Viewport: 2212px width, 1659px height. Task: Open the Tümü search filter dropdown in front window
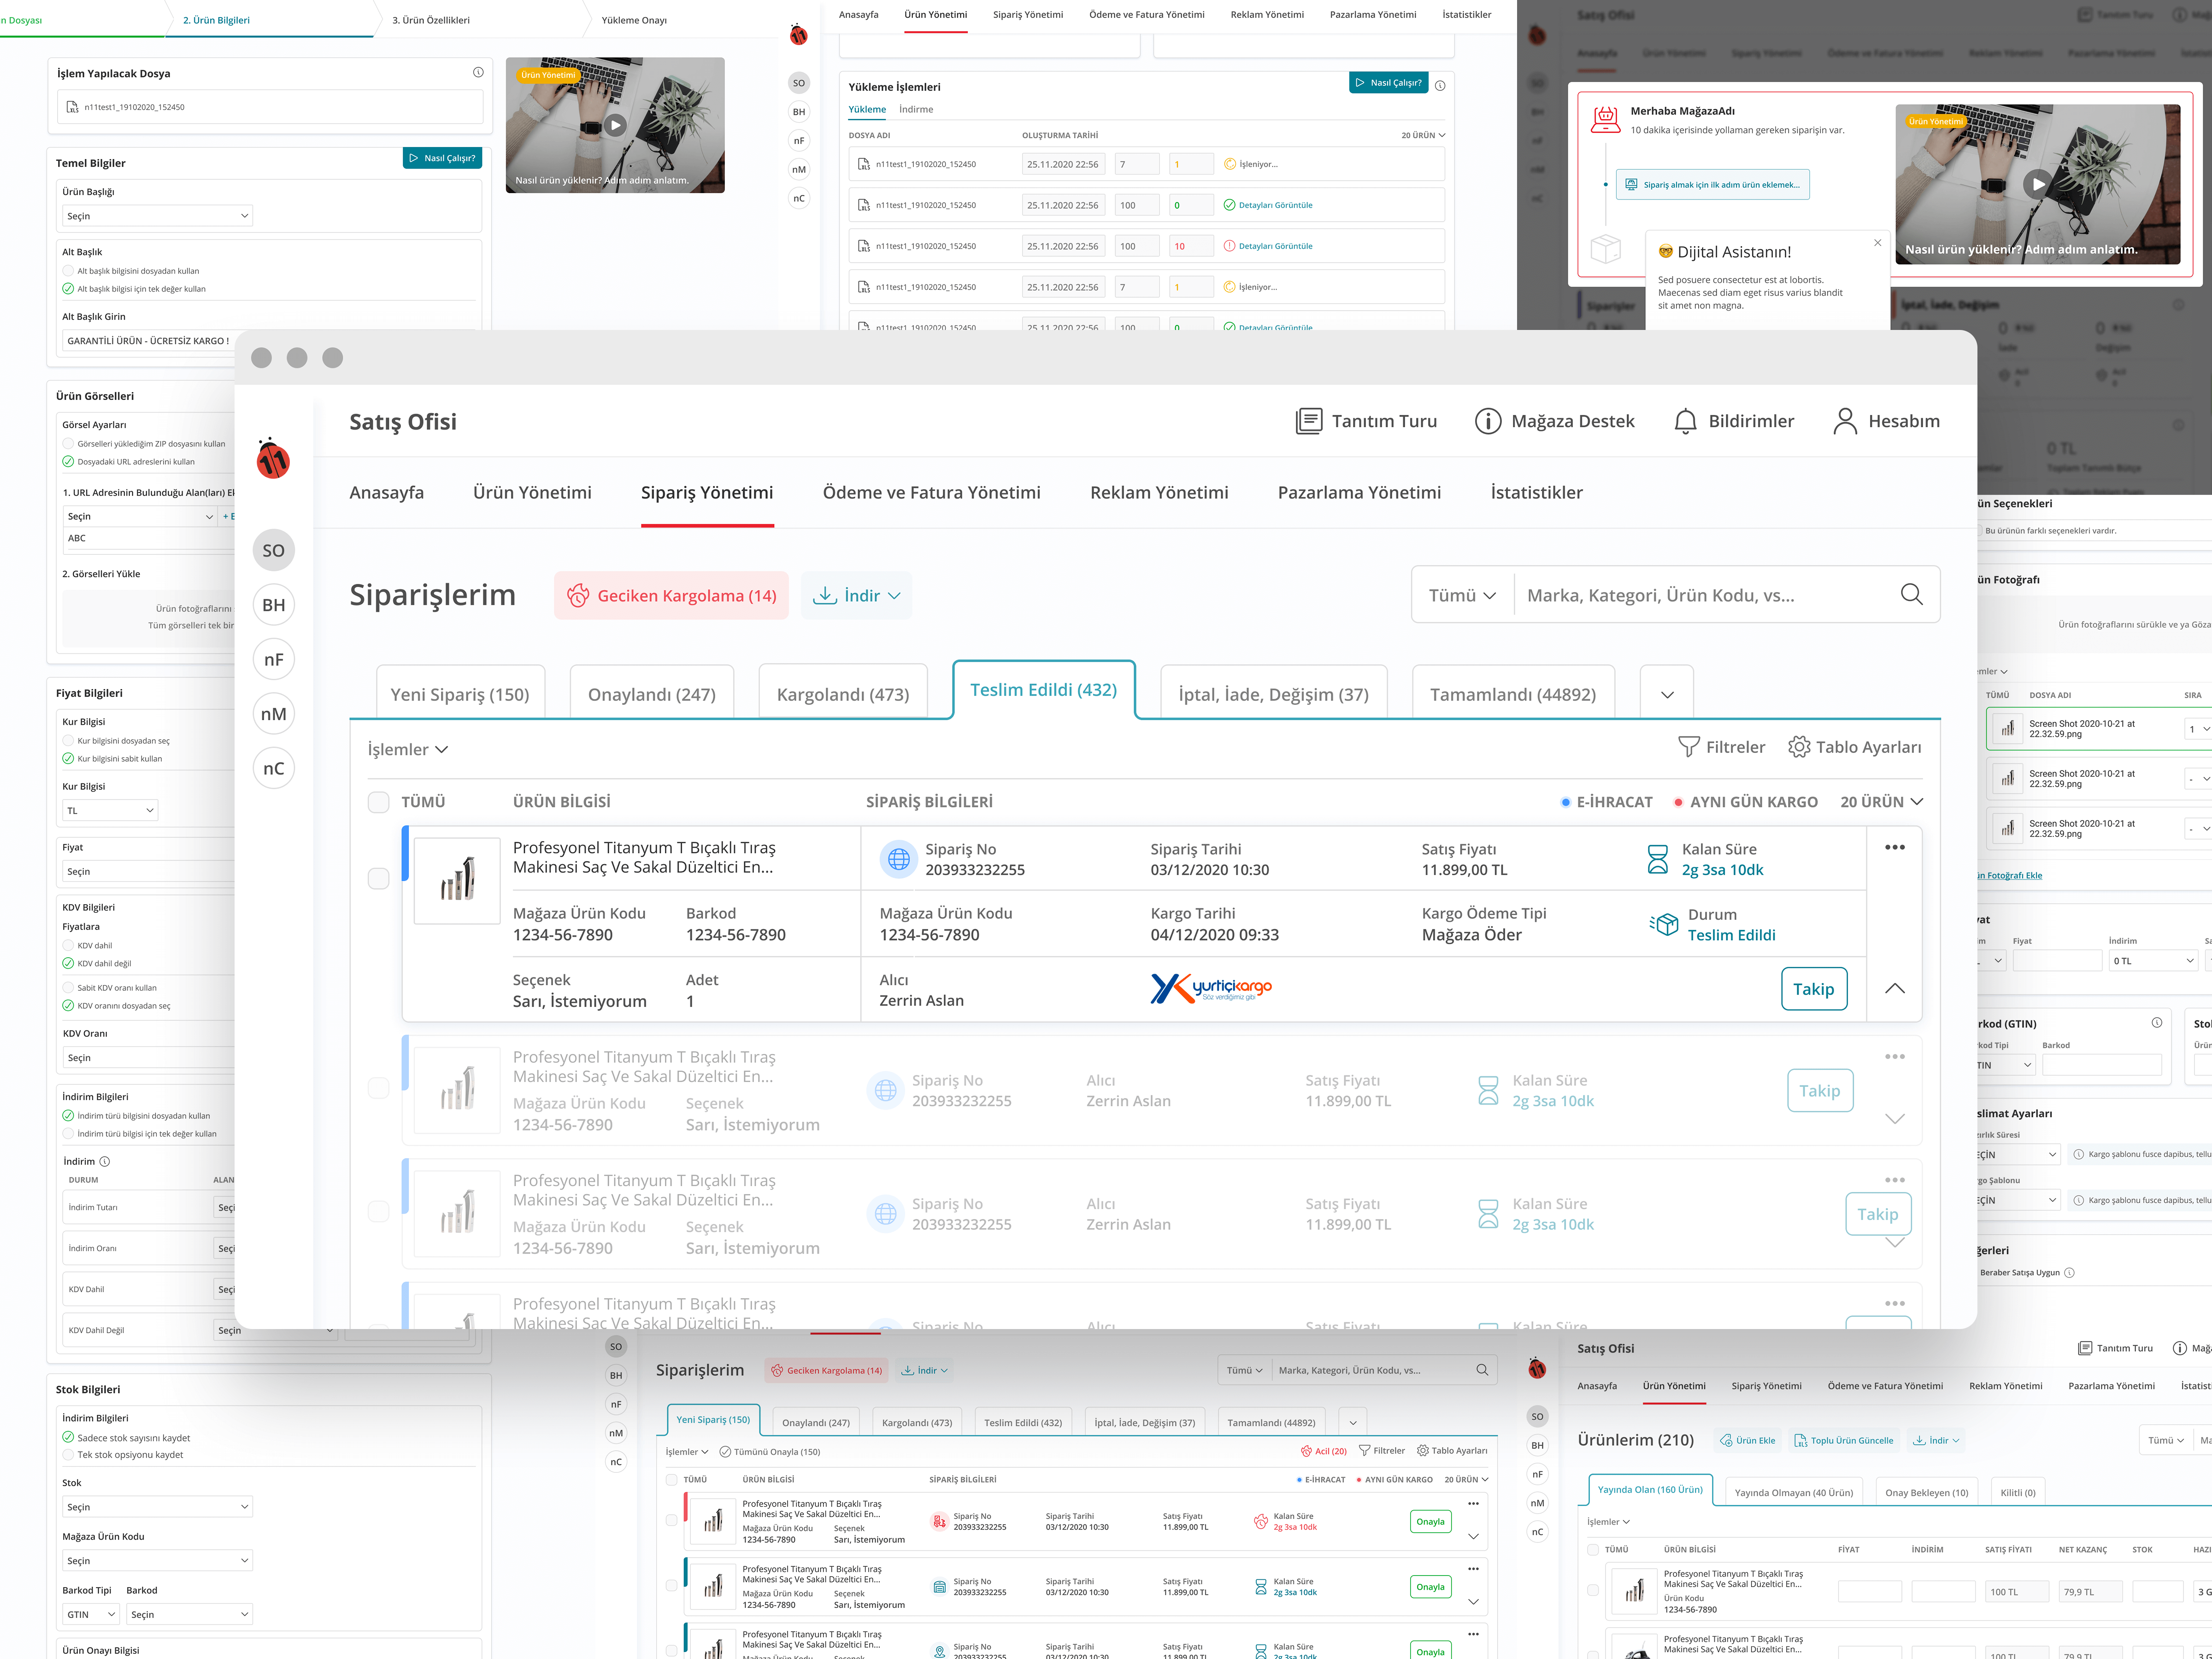(1462, 595)
